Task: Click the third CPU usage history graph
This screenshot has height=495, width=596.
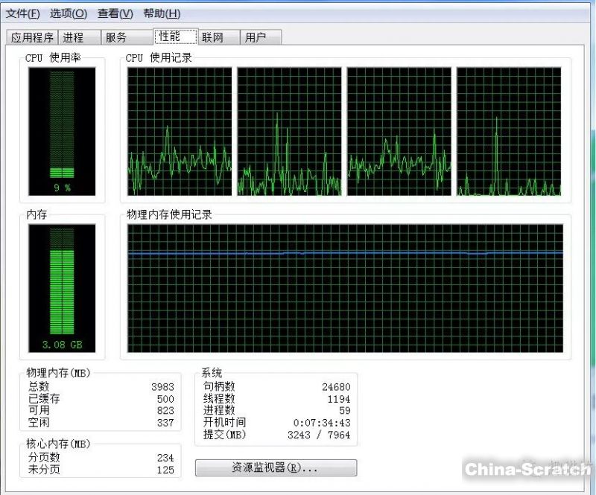Action: point(399,132)
